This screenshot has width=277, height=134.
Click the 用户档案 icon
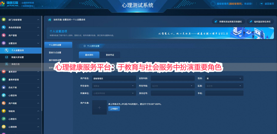[x=3, y=103]
